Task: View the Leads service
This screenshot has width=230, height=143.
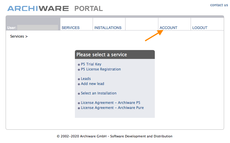Action: tap(86, 79)
